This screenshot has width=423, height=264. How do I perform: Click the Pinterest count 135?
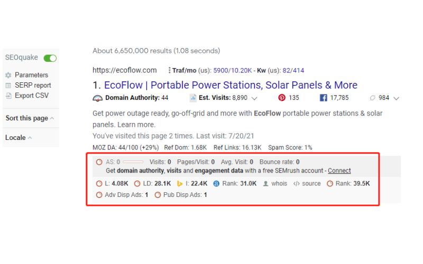[294, 98]
